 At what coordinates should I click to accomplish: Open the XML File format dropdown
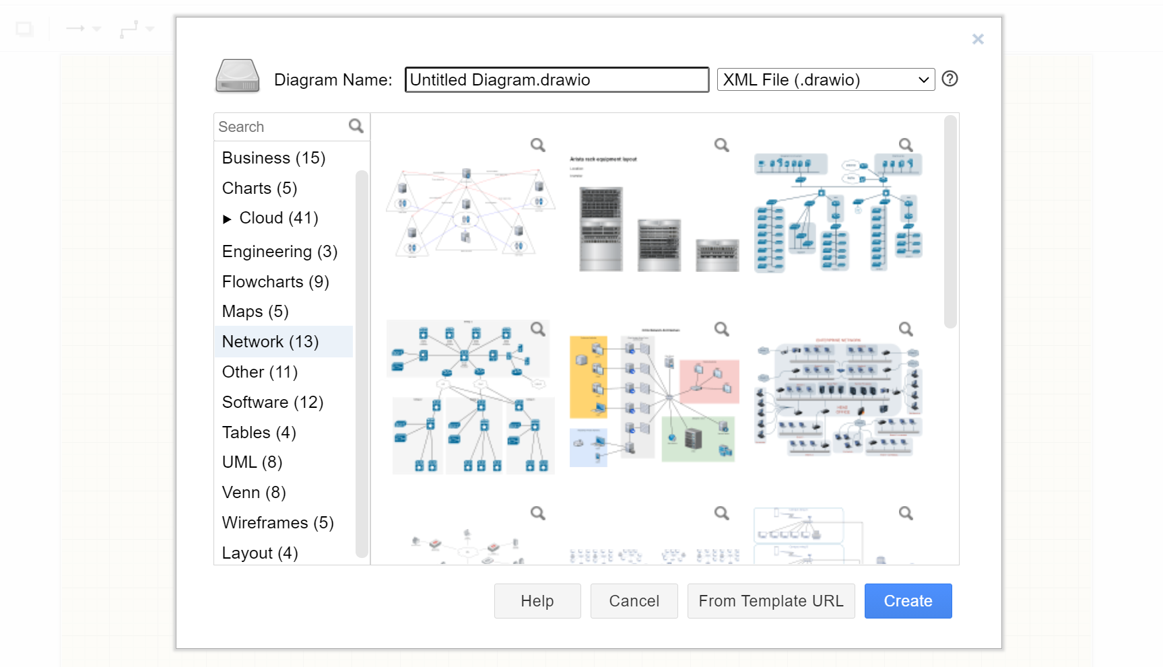click(x=826, y=79)
